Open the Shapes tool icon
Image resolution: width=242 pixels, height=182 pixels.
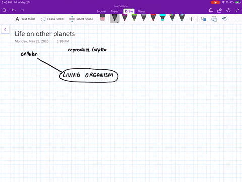click(204, 19)
